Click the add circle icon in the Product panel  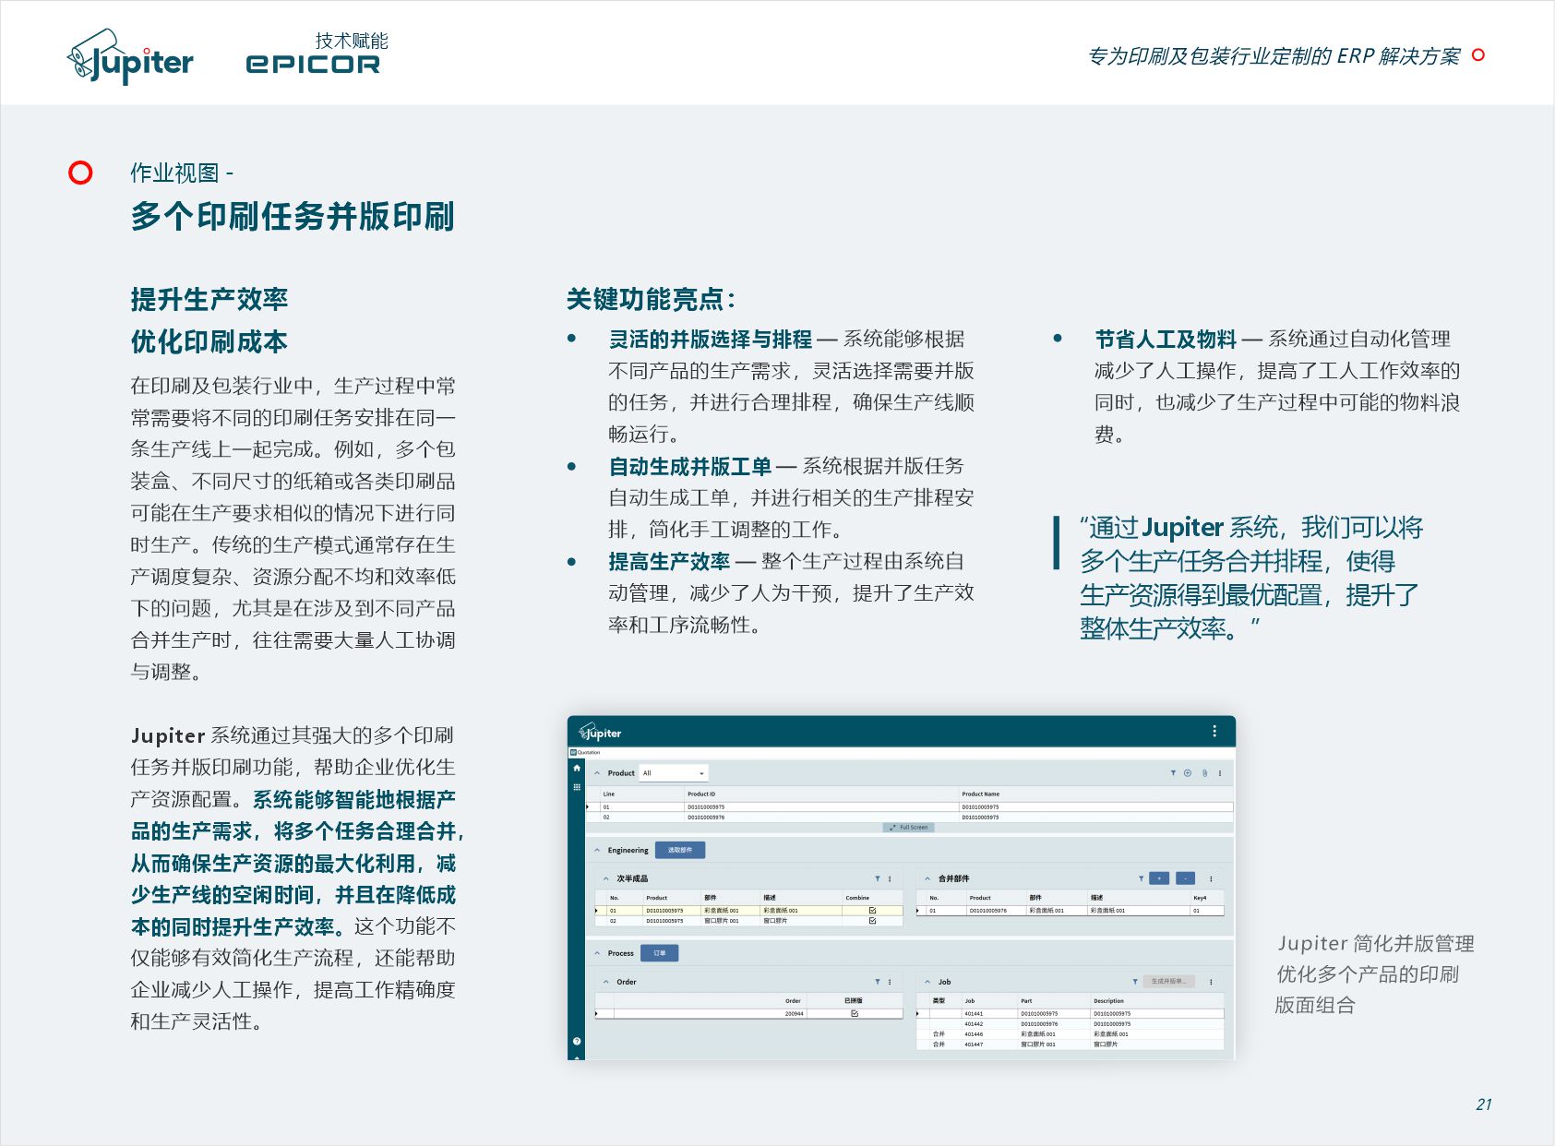(x=1188, y=773)
